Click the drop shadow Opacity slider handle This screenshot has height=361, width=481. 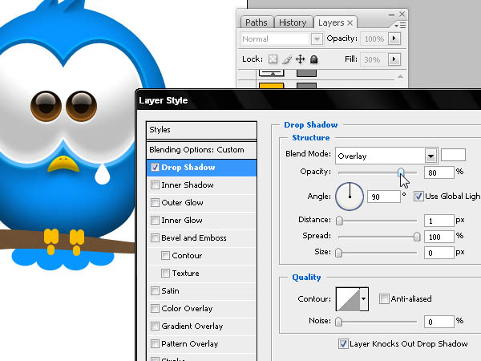point(401,172)
